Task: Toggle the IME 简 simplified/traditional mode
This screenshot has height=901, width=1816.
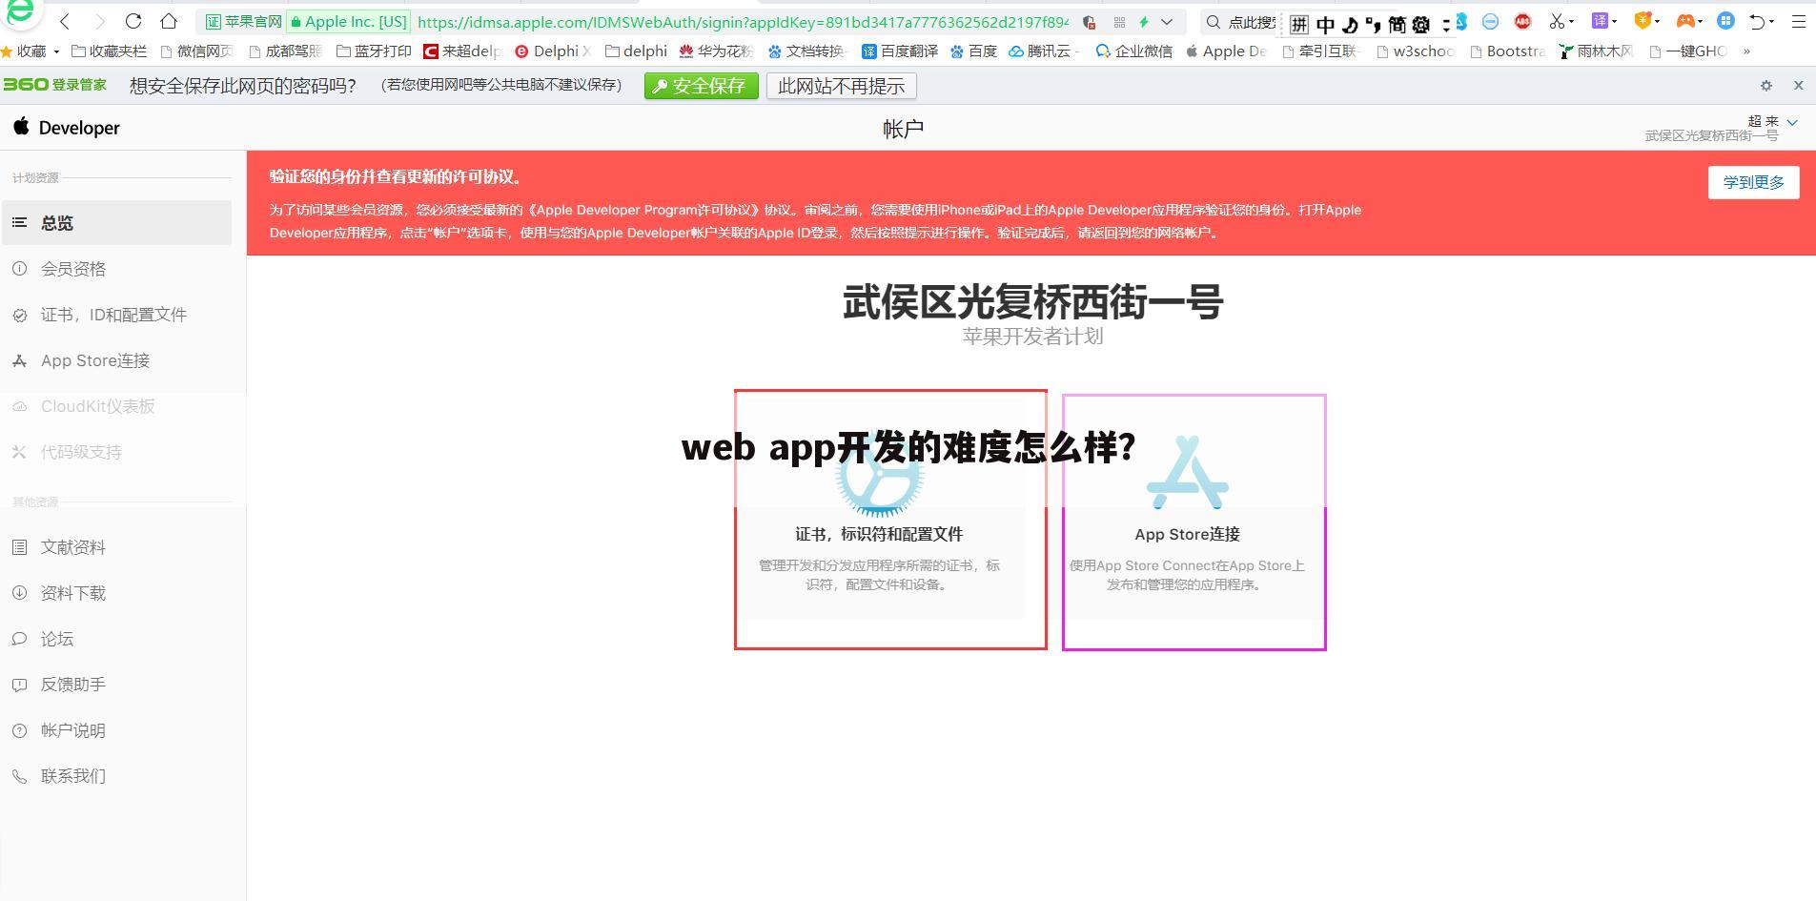Action: pos(1398,26)
